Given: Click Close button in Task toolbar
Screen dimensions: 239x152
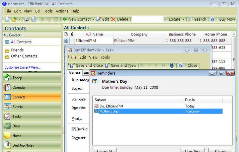Looking at the screenshot, I should [192, 66].
